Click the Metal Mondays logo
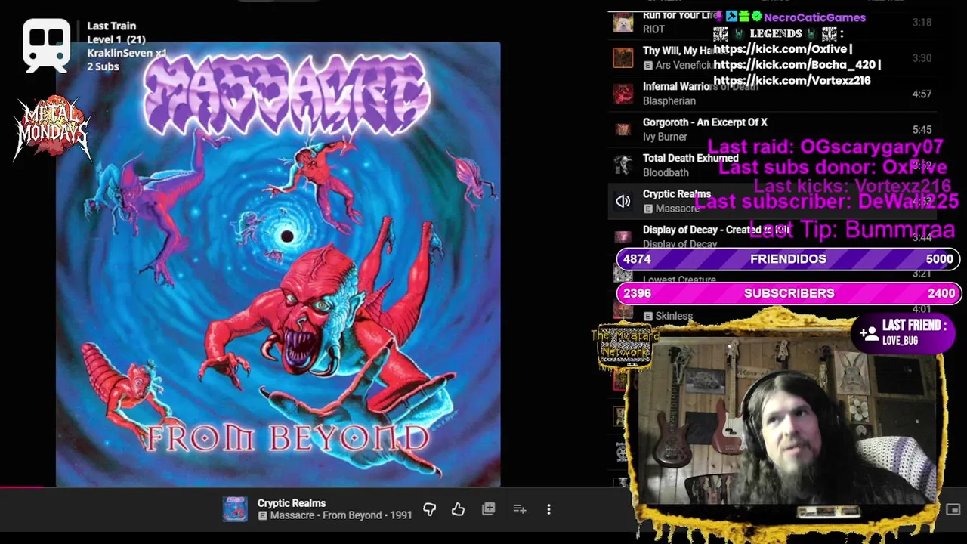 (x=51, y=128)
